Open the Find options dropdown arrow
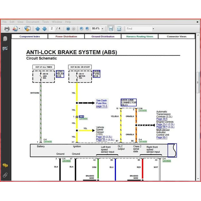Screen dimensions: 201x201 [153, 29]
